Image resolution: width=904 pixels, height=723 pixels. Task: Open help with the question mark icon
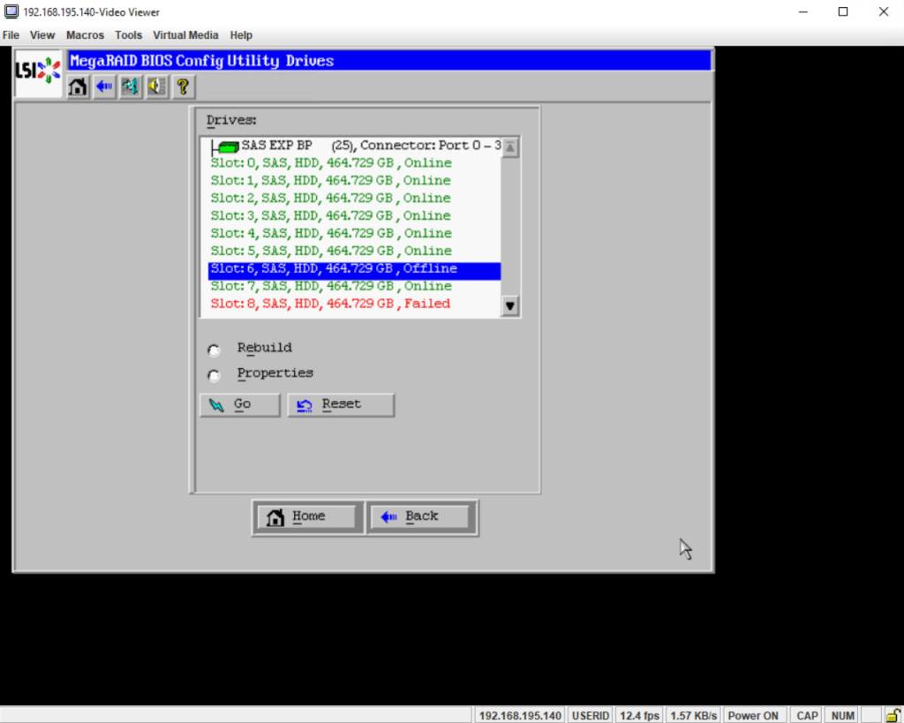184,87
